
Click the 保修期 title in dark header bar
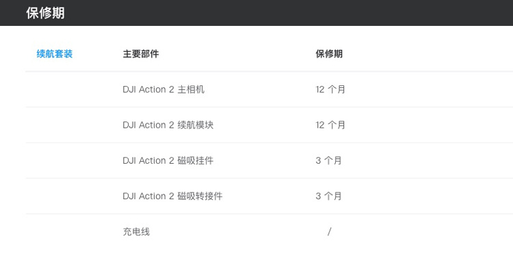click(45, 13)
